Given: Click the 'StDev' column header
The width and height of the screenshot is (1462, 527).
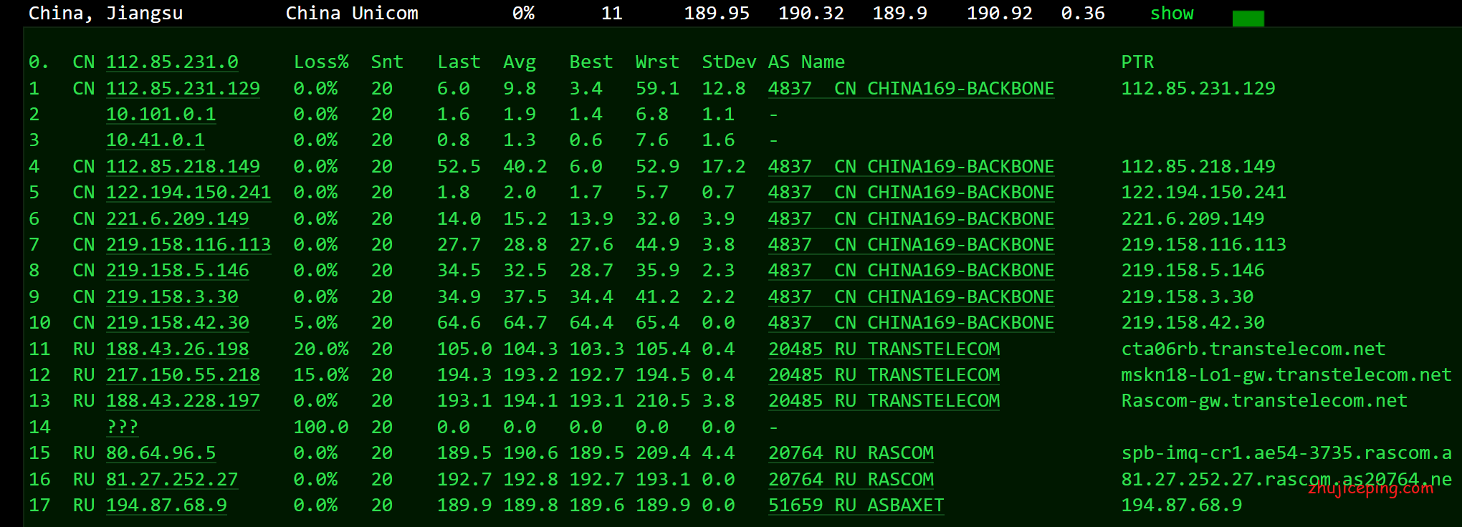Looking at the screenshot, I should click(x=729, y=62).
